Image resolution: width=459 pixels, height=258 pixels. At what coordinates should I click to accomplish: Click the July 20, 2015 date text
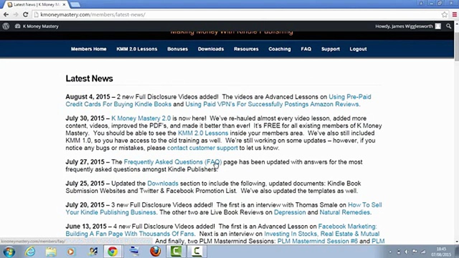point(85,205)
